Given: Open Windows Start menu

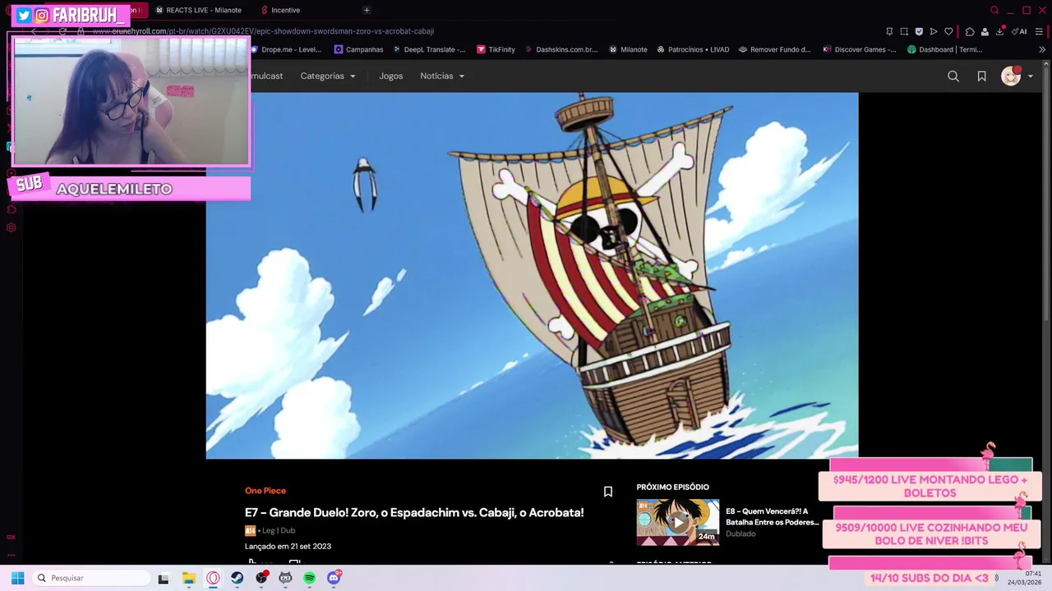Looking at the screenshot, I should (x=17, y=578).
